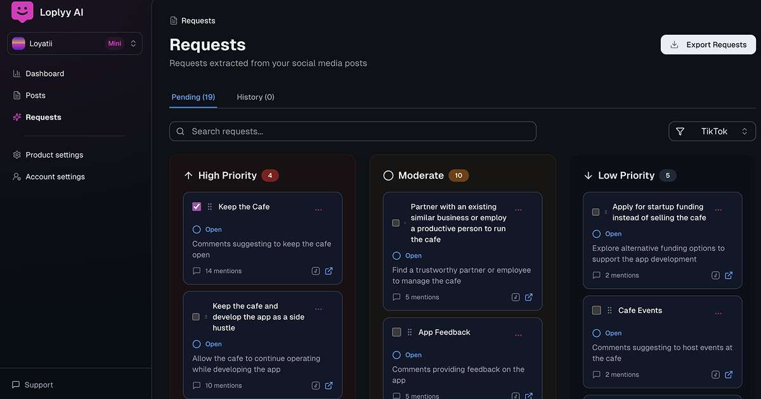
Task: Tick the Cafe Events checkbox
Action: pos(596,310)
